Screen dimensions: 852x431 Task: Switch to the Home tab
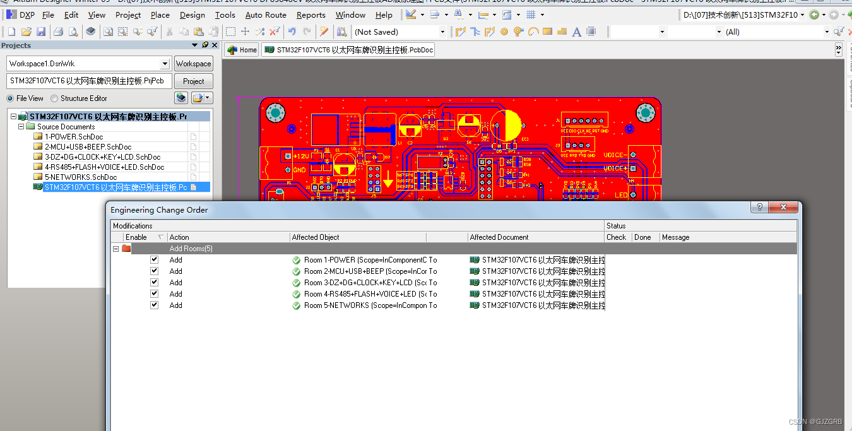click(241, 49)
